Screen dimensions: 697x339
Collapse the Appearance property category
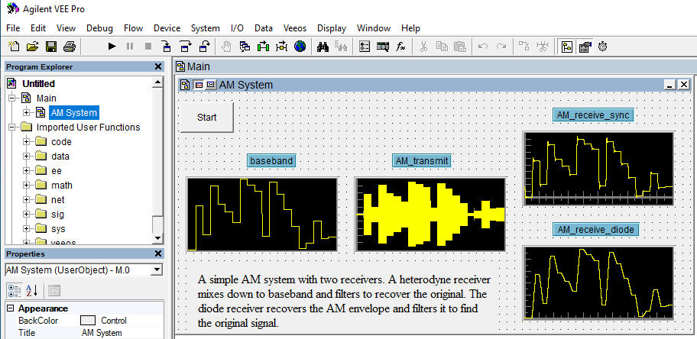click(11, 308)
